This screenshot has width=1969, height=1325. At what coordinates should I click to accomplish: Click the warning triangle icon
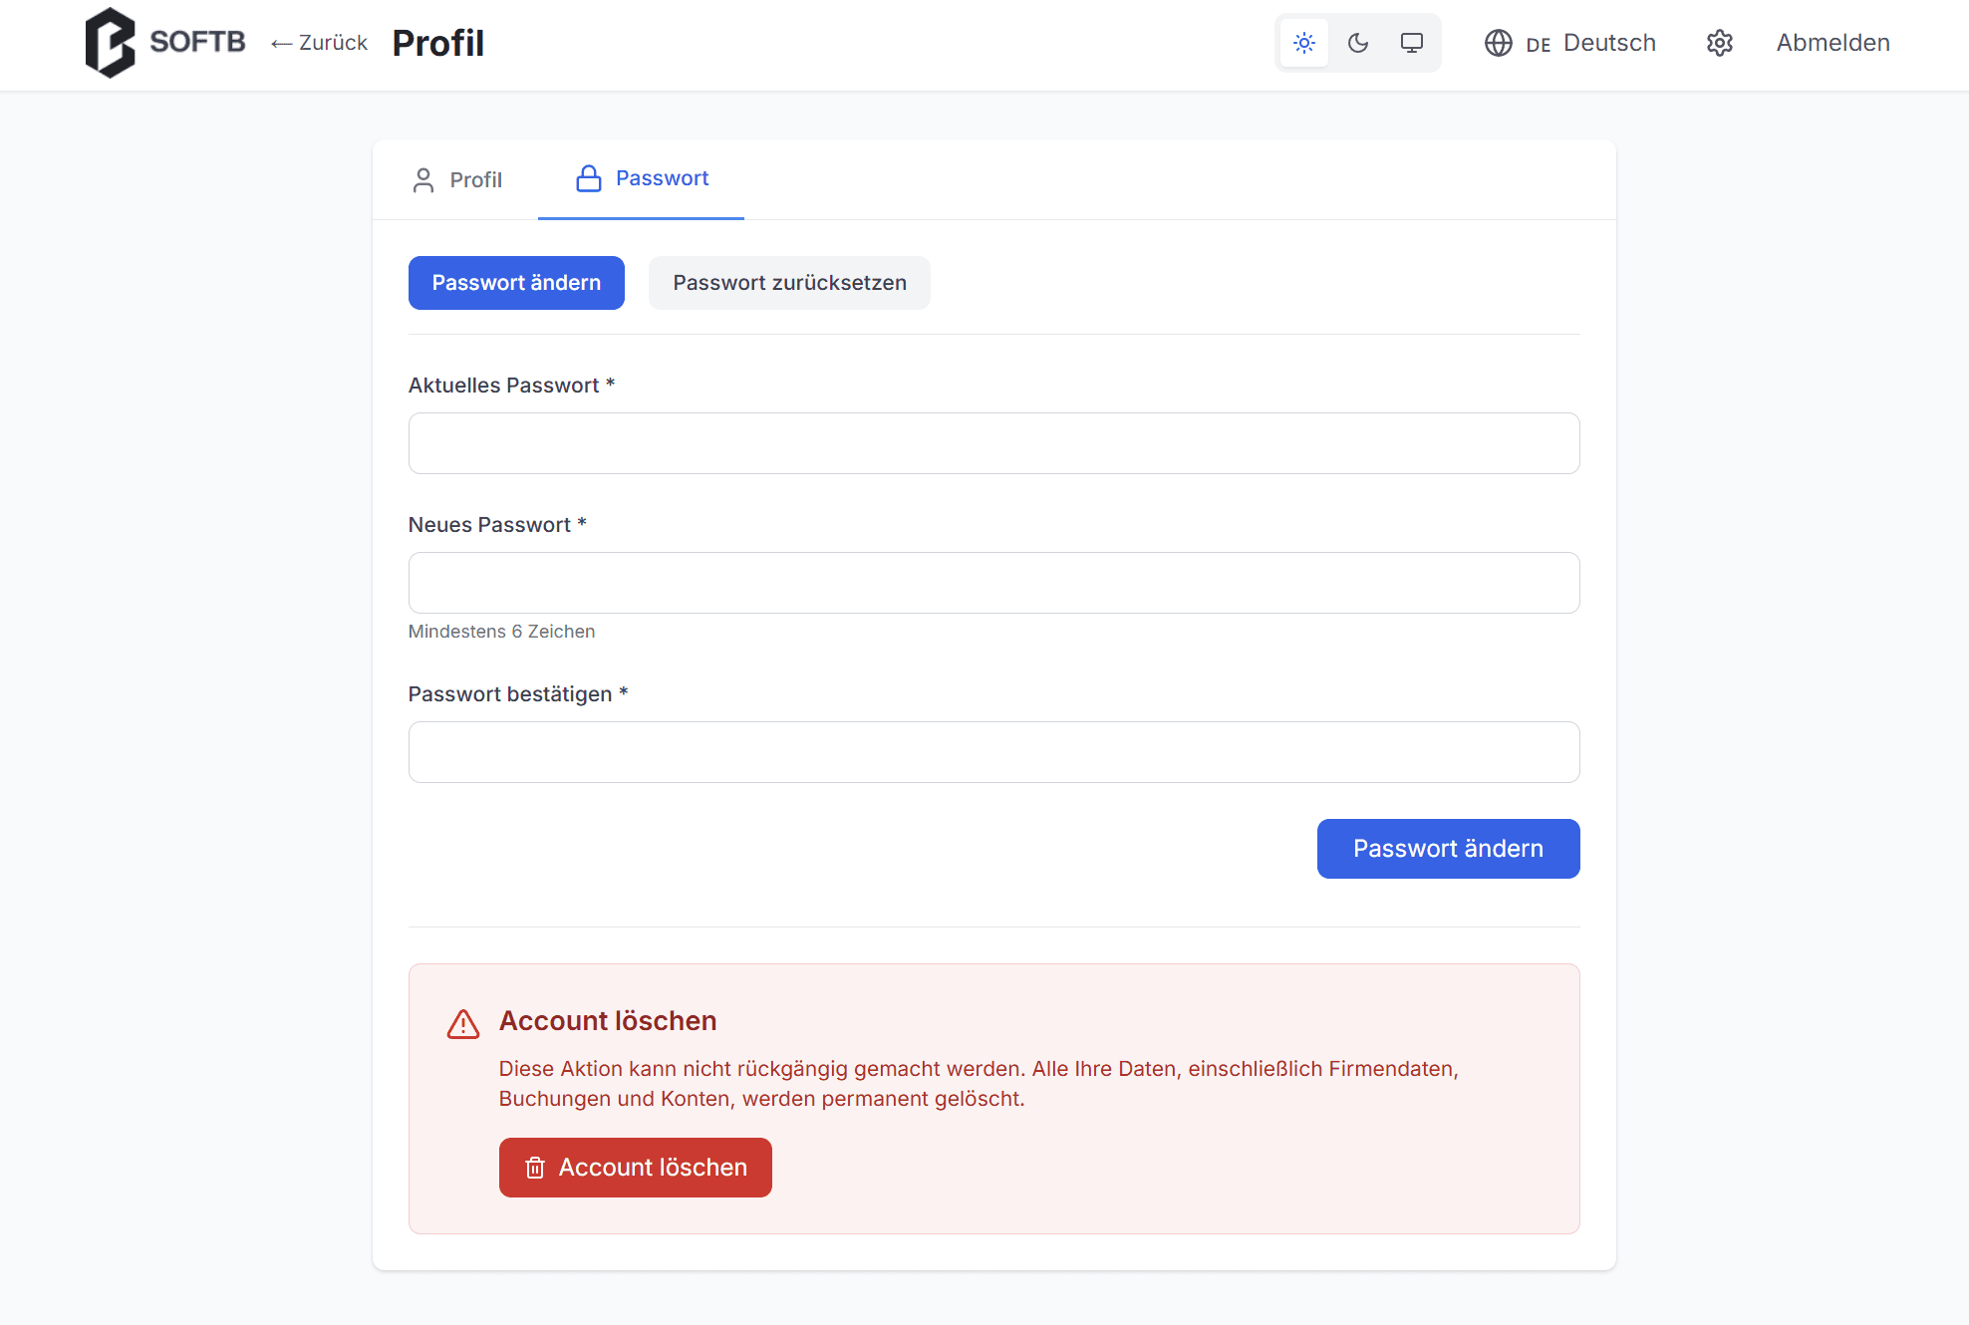(463, 1024)
